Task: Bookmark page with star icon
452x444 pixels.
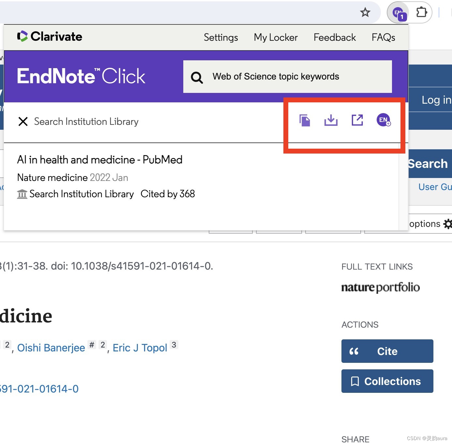Action: click(x=365, y=12)
